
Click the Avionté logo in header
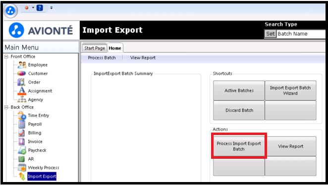tap(41, 31)
